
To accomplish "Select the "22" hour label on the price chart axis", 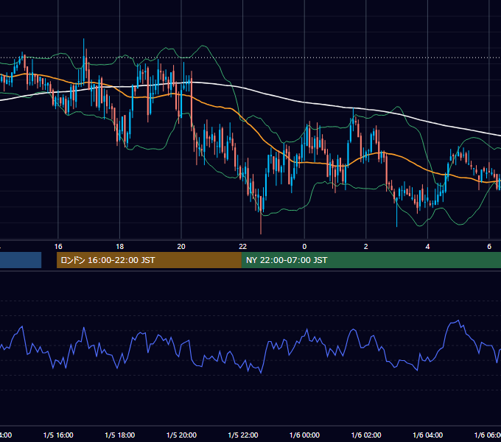I will [x=243, y=247].
